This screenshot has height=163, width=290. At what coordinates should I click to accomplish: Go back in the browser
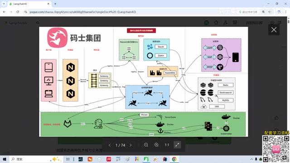(x=4, y=12)
